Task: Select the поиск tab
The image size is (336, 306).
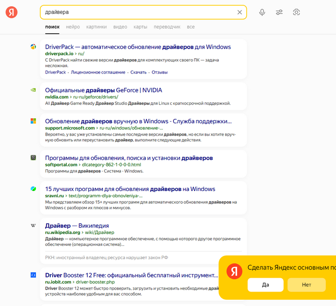Action: coord(52,27)
